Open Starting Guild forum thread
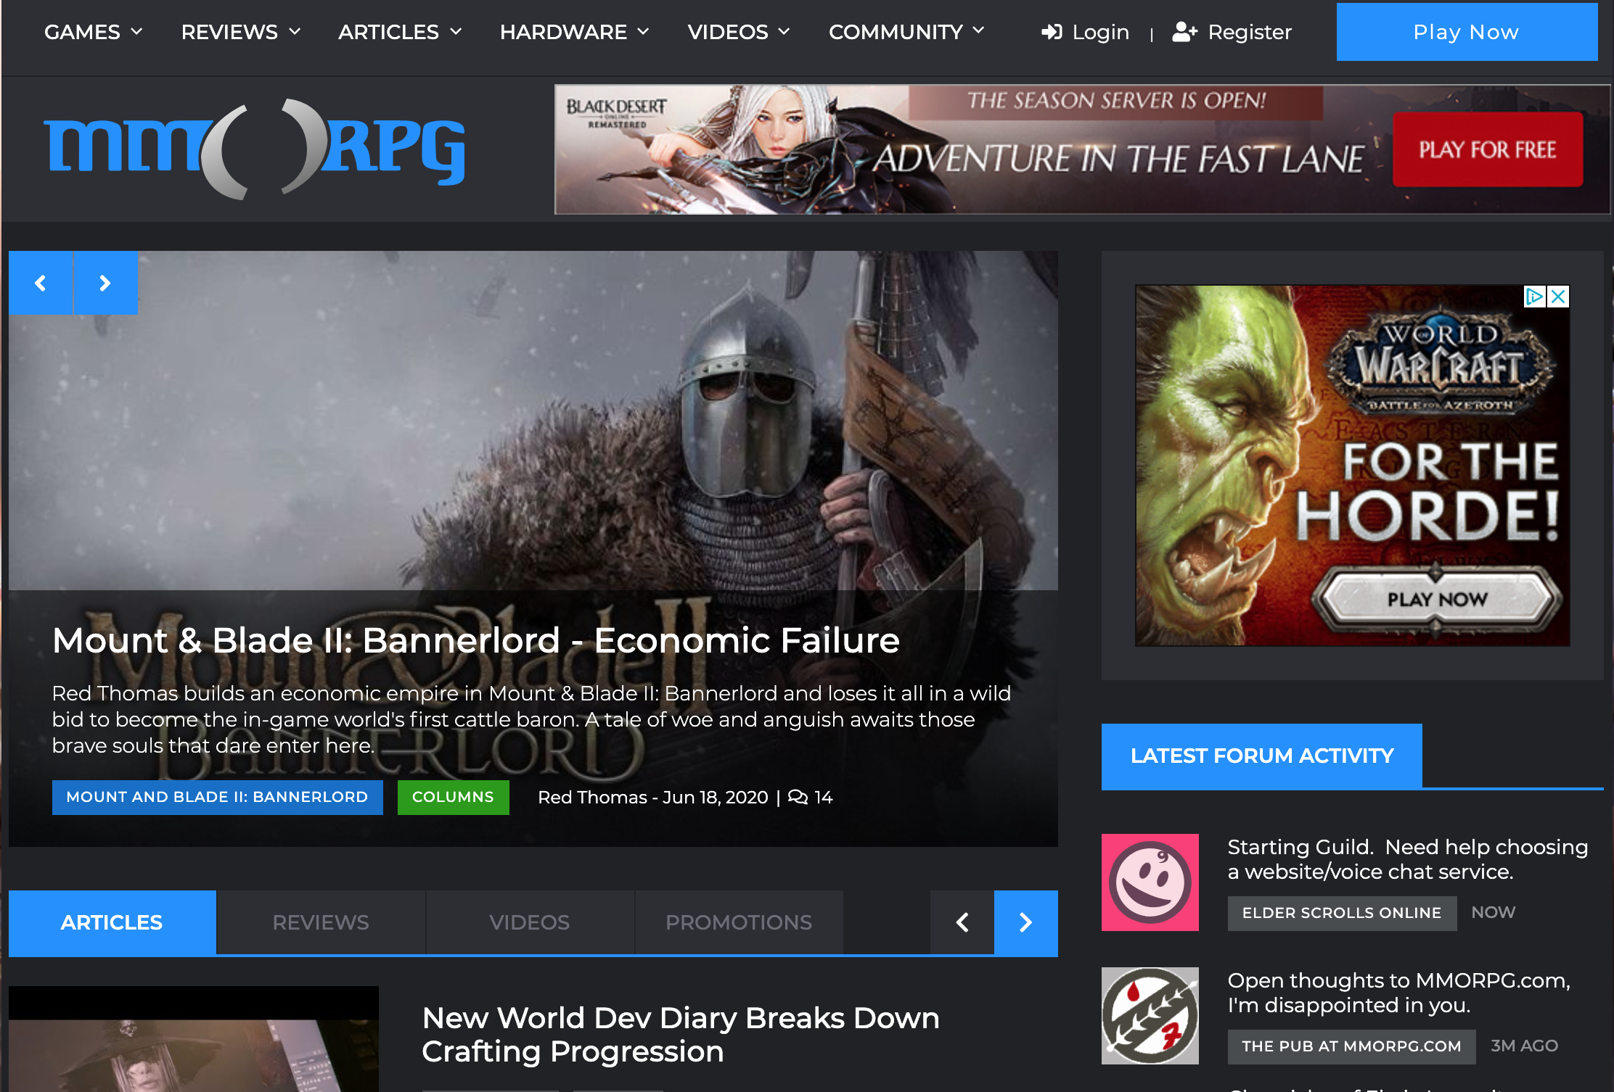 [1408, 859]
